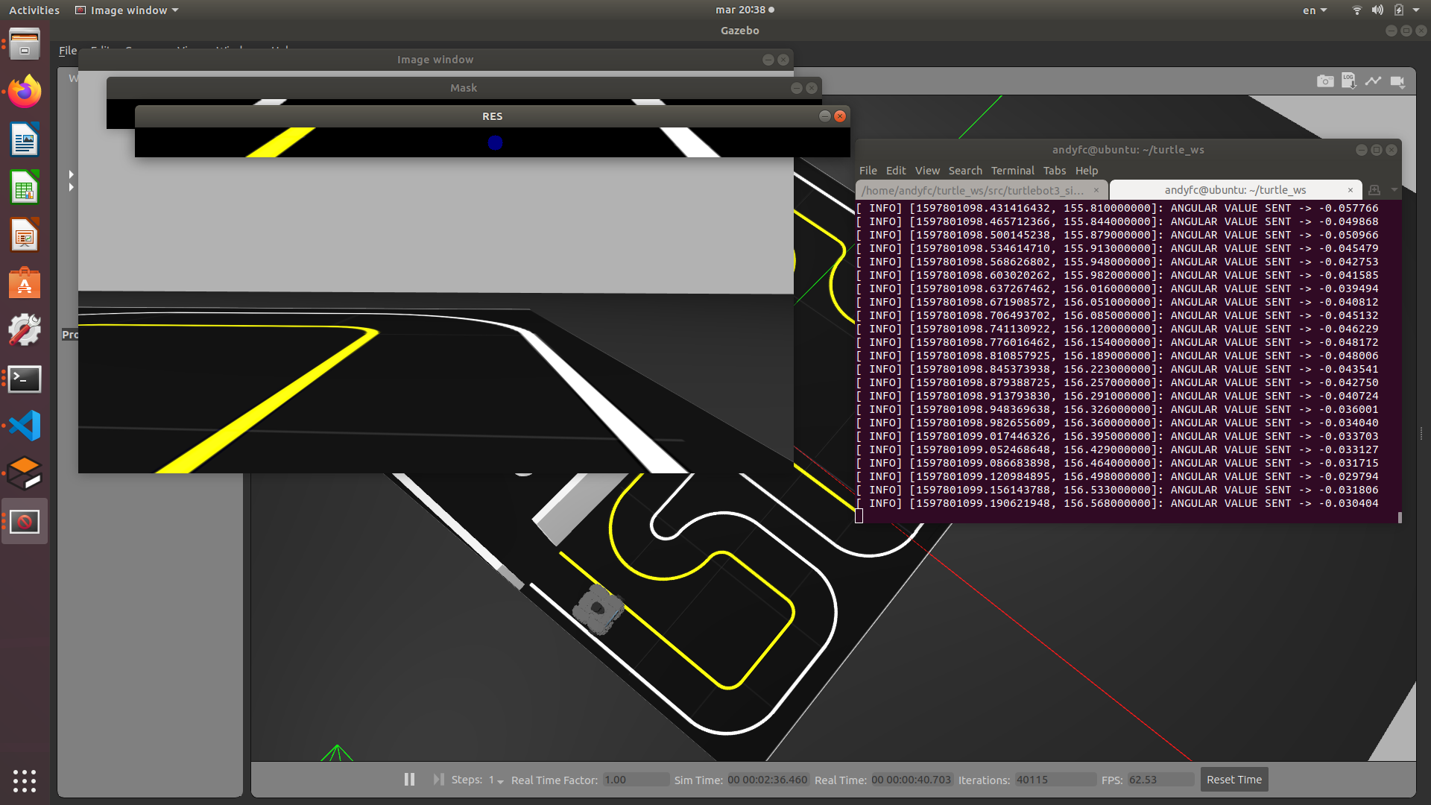Click the record video icon
Screen dimensions: 1431x805
pyautogui.click(x=1397, y=81)
